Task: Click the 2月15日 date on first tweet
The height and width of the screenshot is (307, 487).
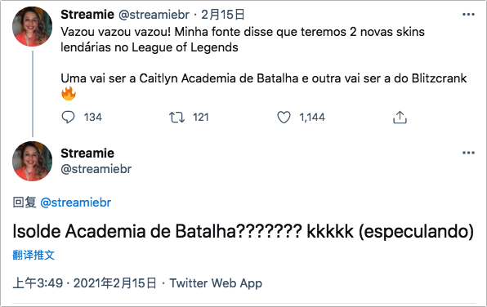Action: pos(223,15)
